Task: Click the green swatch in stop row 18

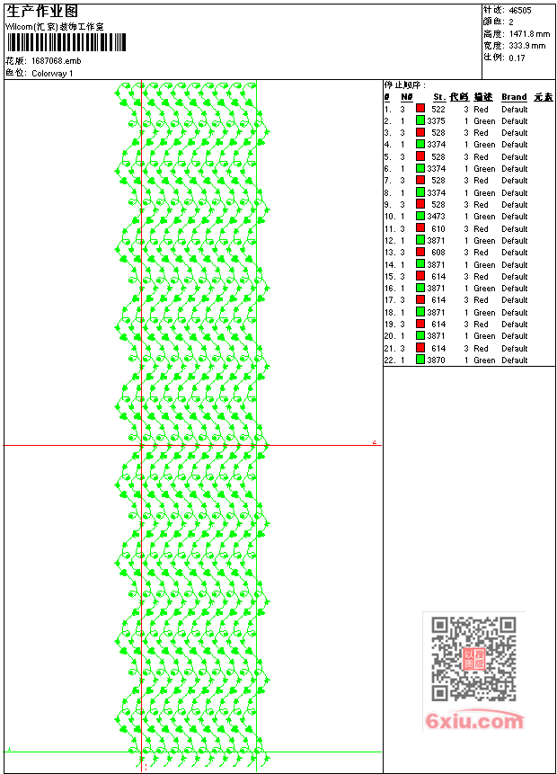Action: tap(420, 311)
